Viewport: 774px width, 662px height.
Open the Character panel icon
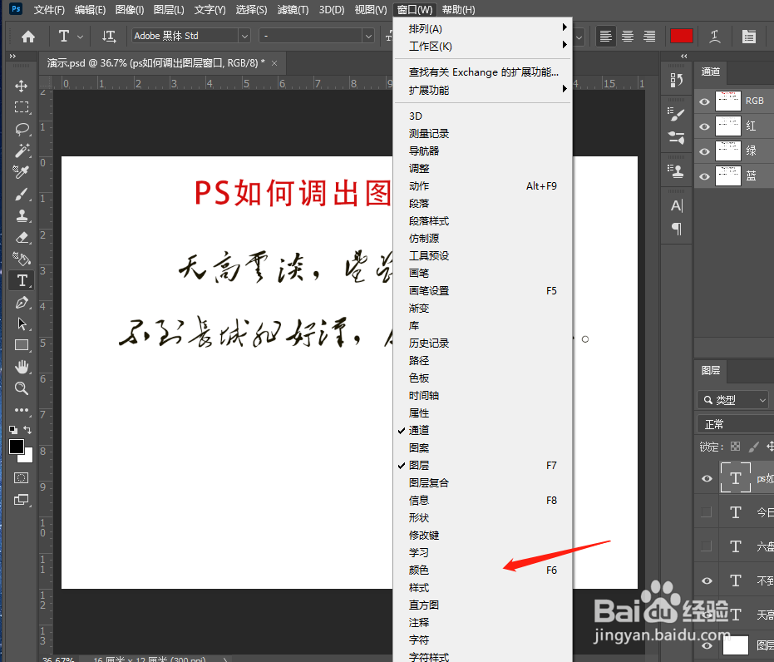676,204
